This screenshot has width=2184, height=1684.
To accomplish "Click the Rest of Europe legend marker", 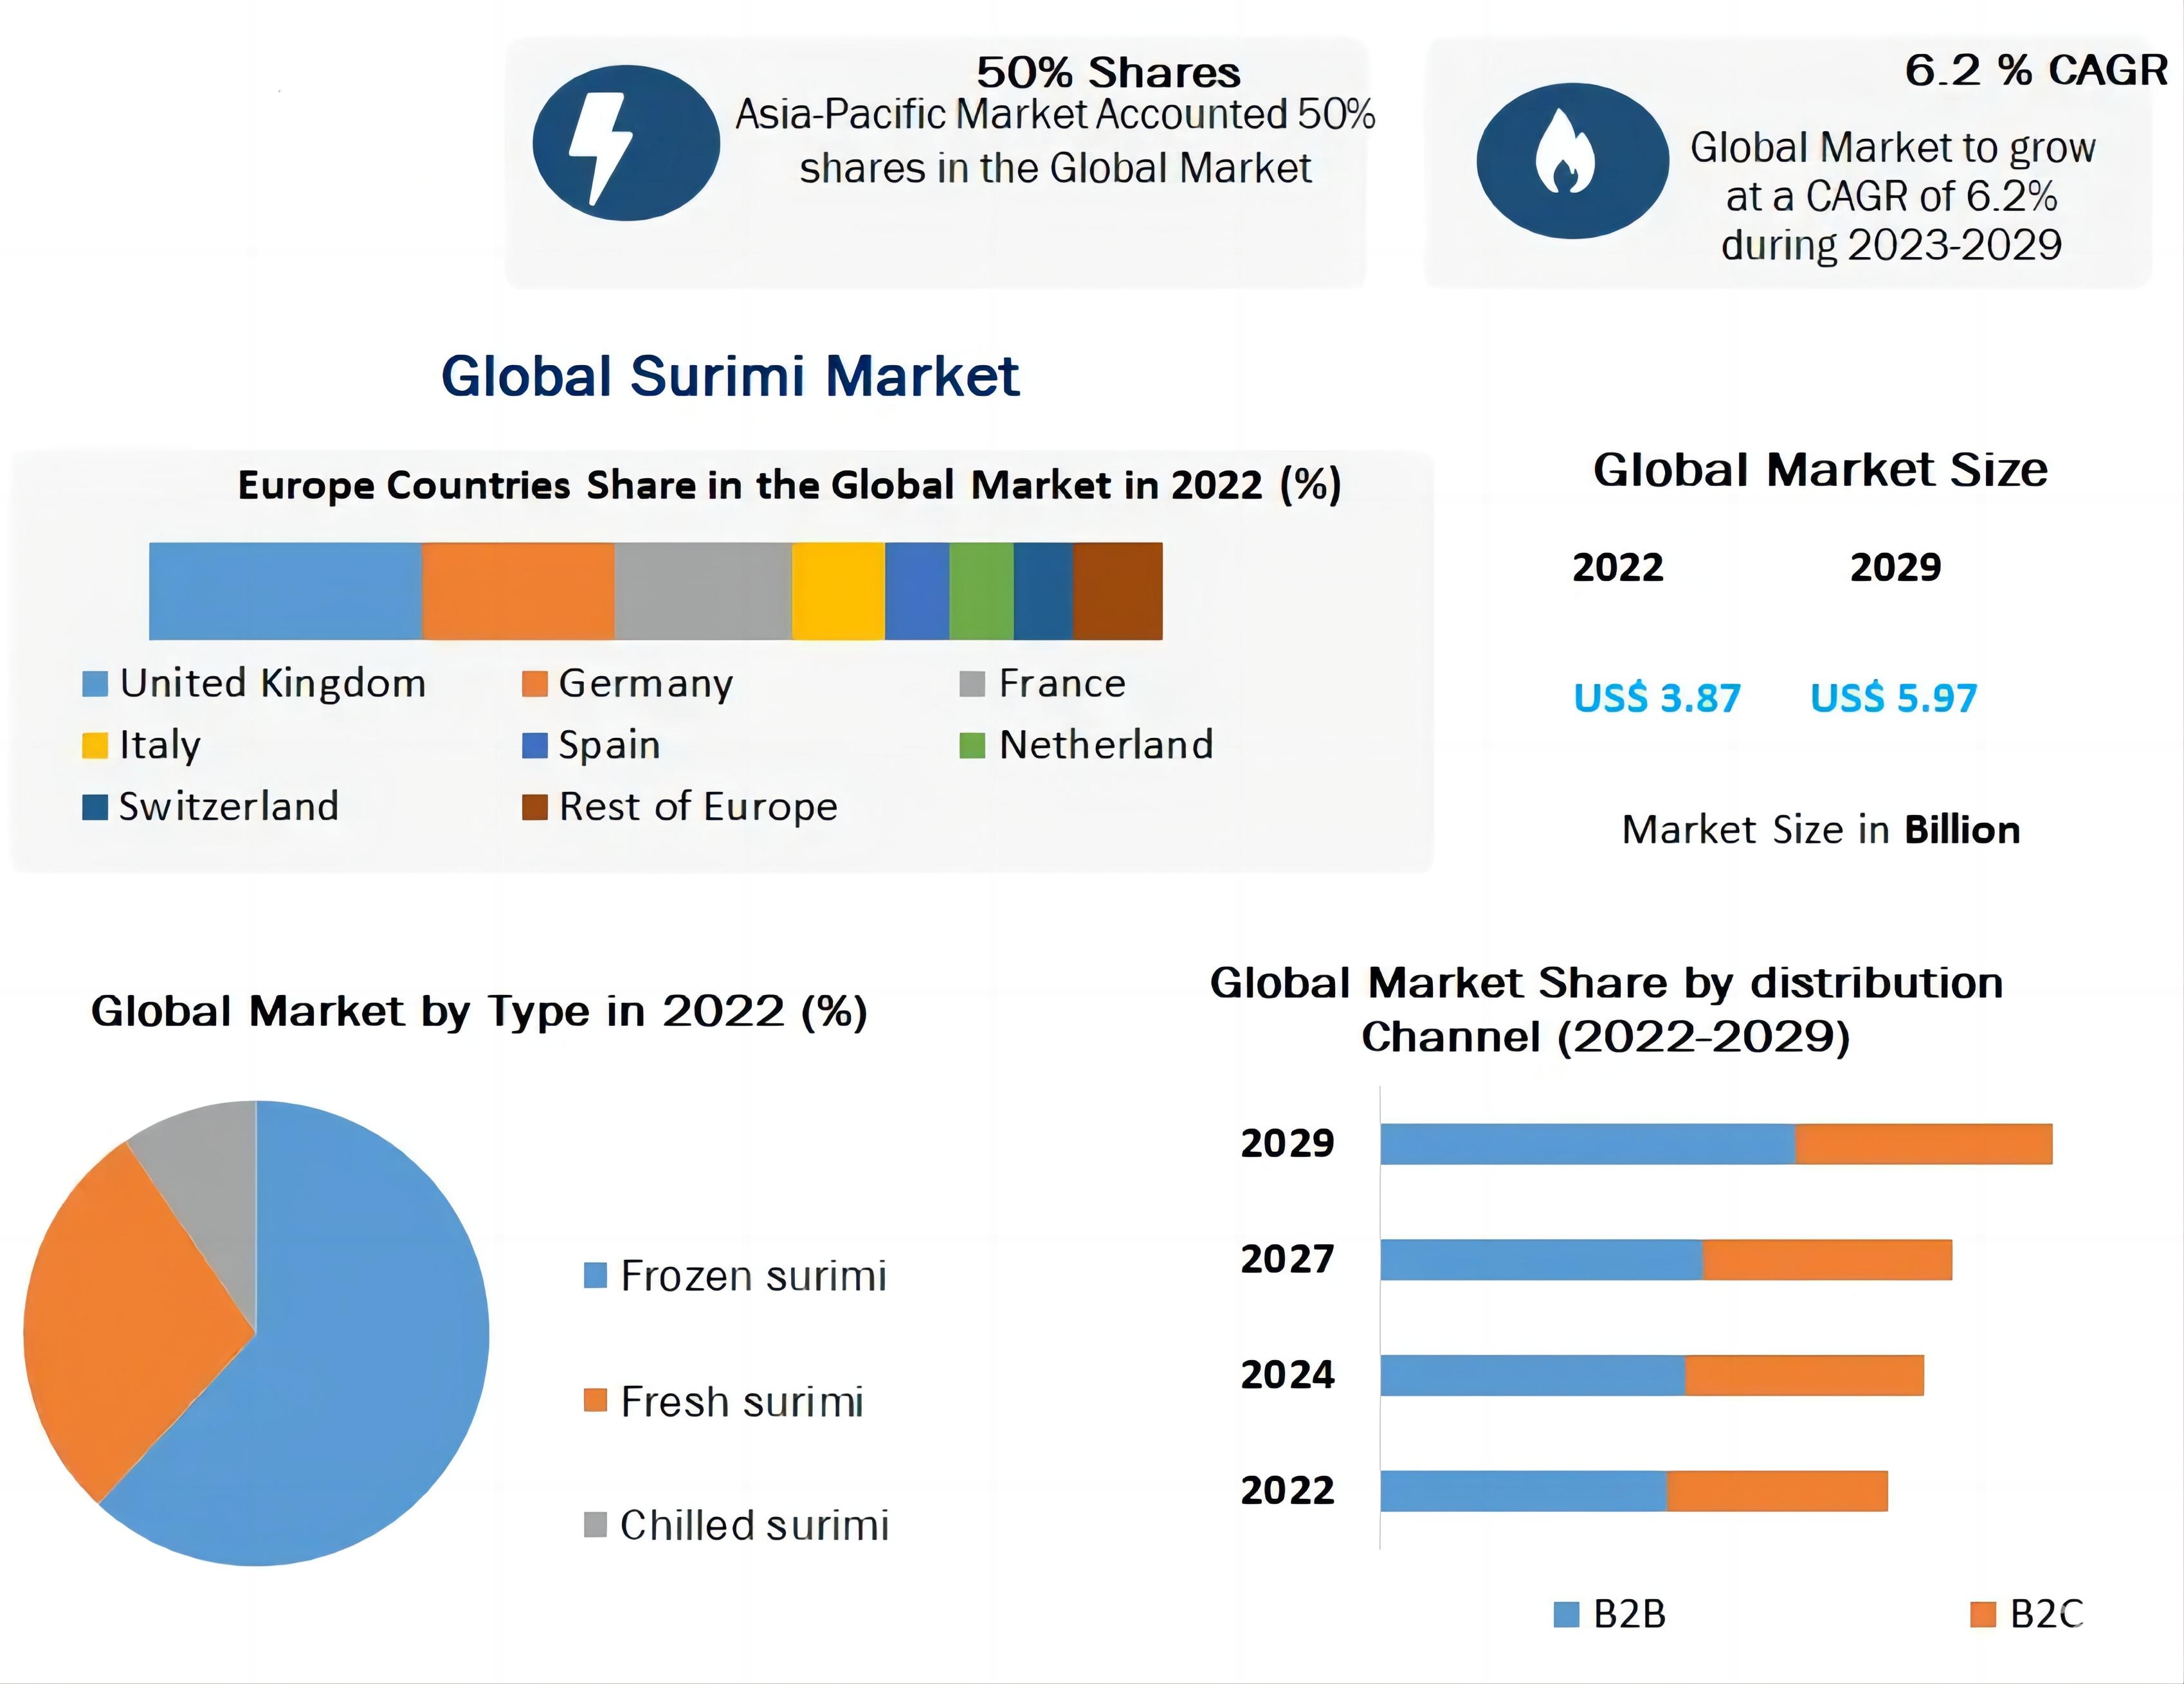I will (x=535, y=807).
